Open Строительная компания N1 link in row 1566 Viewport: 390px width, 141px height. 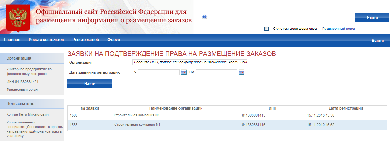137,125
